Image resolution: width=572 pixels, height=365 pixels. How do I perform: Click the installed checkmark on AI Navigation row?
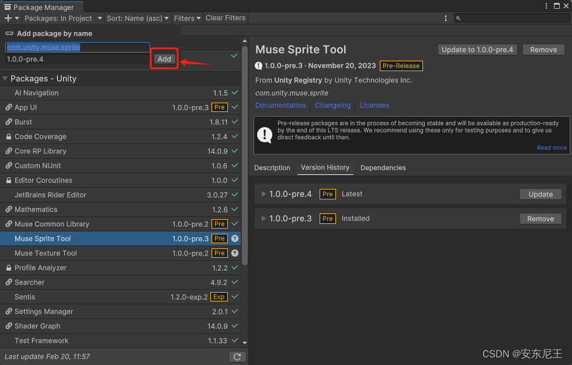(235, 93)
